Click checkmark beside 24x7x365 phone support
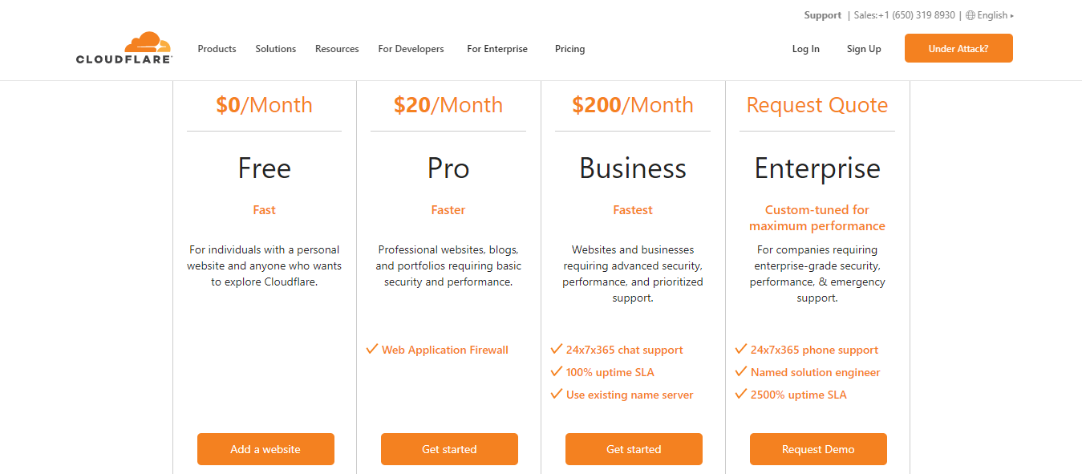The height and width of the screenshot is (474, 1082). (x=741, y=349)
